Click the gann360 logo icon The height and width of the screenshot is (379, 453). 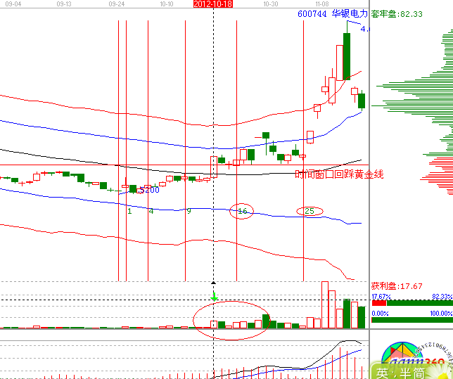point(409,355)
